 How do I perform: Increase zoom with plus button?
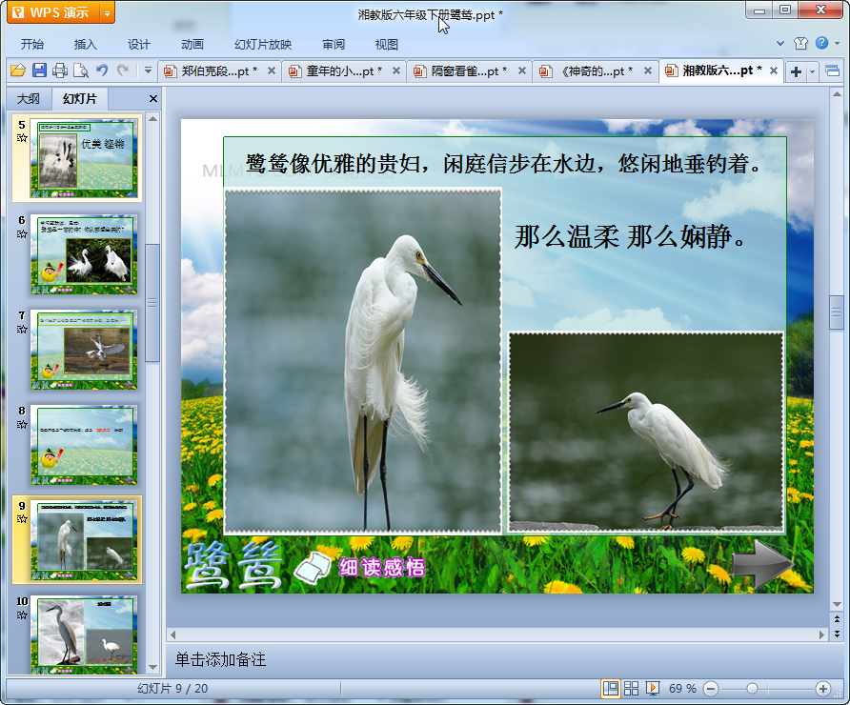[823, 689]
